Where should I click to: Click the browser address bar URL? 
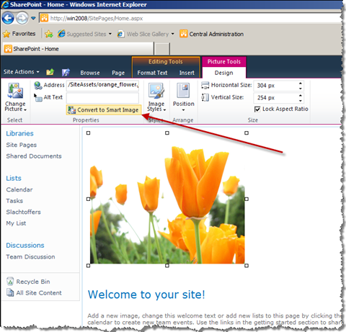(97, 18)
